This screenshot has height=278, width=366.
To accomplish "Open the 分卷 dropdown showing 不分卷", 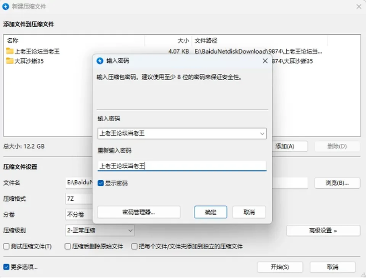I will pyautogui.click(x=79, y=214).
